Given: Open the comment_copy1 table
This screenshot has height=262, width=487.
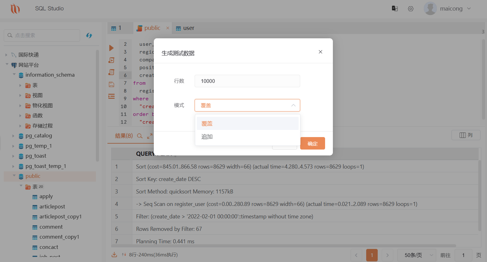Looking at the screenshot, I should click(59, 237).
